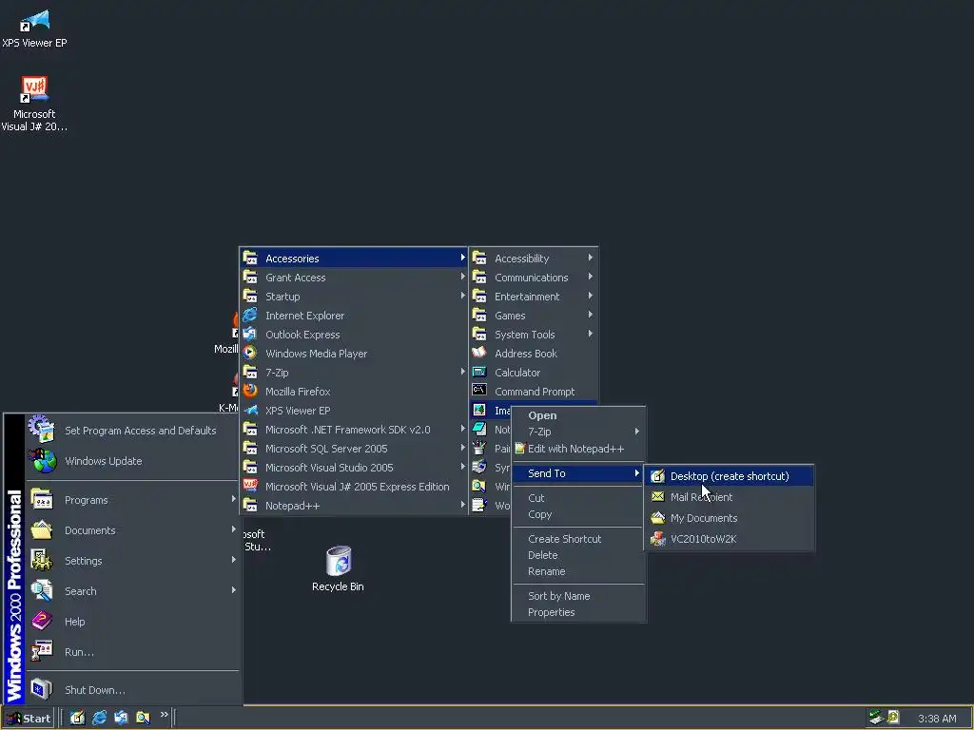Click the VC2010toW2K icon in Send To
Viewport: 974px width, 730px height.
(657, 539)
